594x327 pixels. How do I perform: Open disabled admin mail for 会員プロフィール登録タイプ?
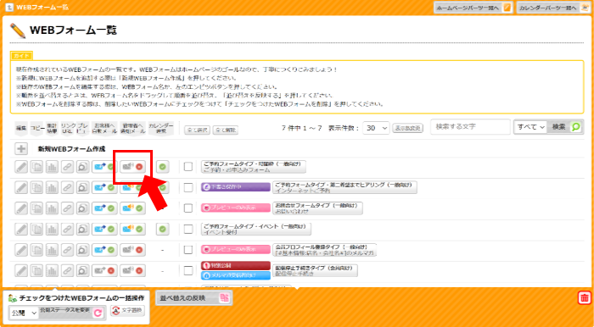133,250
